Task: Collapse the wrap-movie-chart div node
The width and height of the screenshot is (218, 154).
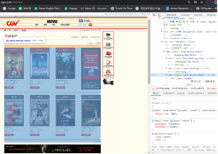Action: click(164, 52)
